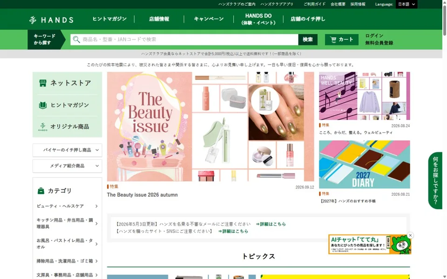Click the ログイン link
The height and width of the screenshot is (279, 447).
point(374,36)
